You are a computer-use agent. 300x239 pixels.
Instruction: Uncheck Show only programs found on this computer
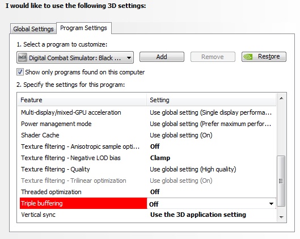point(20,72)
